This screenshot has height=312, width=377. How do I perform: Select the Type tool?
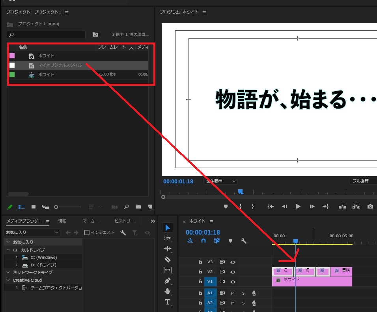[168, 302]
